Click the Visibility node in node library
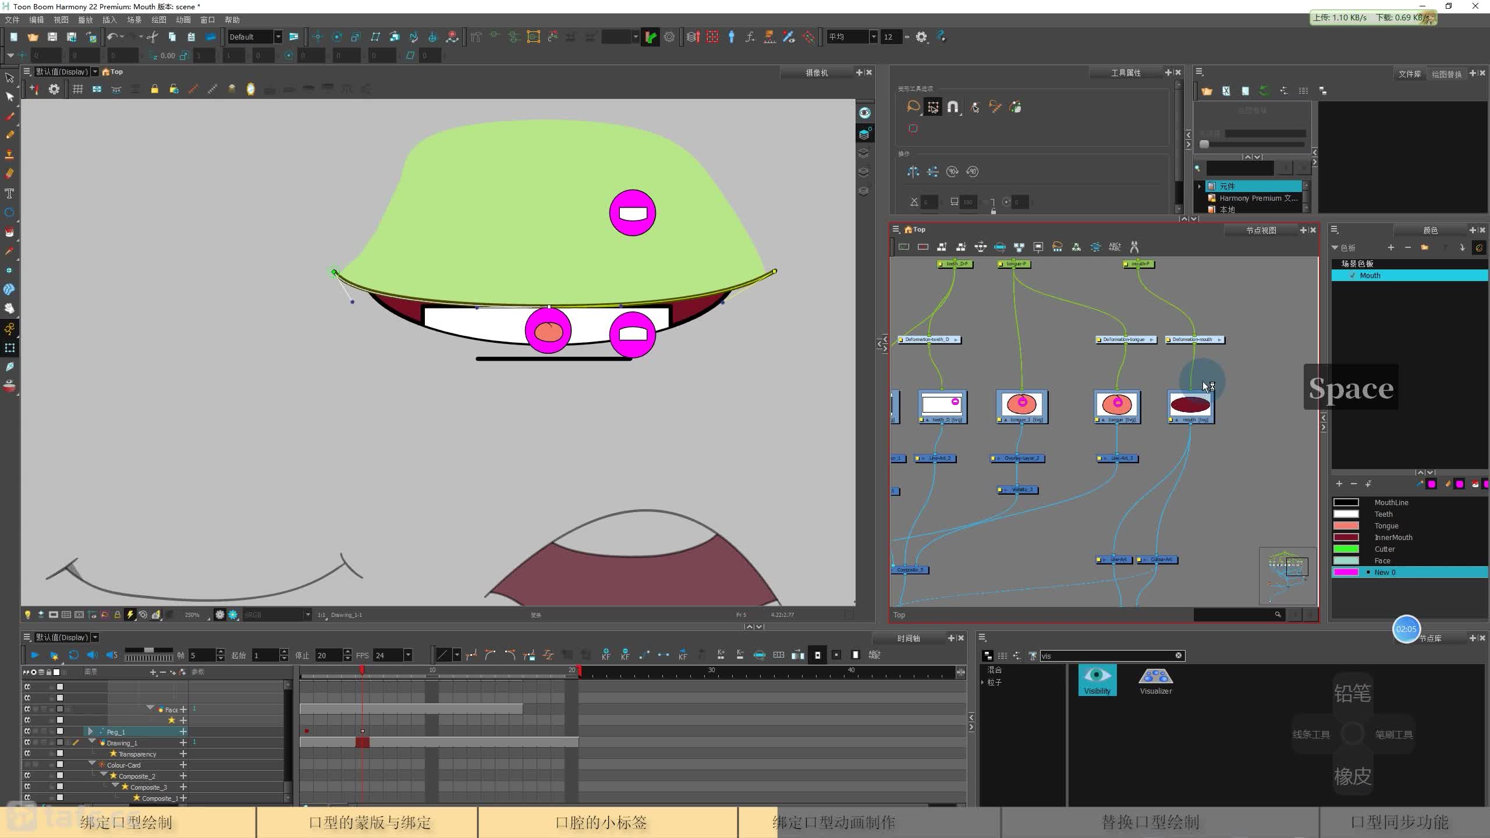This screenshot has width=1490, height=838. 1097,680
